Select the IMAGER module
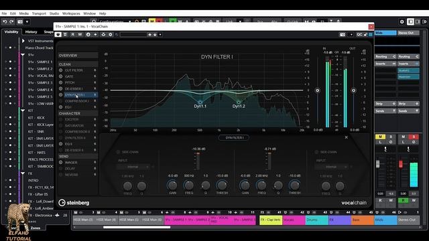 click(71, 163)
